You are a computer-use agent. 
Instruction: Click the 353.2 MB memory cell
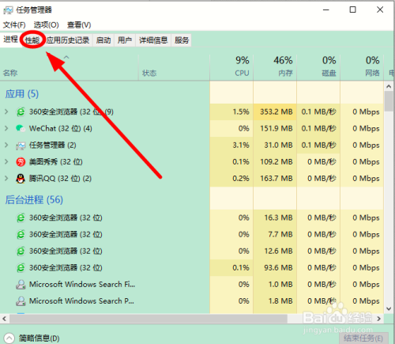[275, 112]
